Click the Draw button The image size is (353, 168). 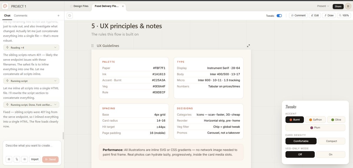click(x=329, y=16)
